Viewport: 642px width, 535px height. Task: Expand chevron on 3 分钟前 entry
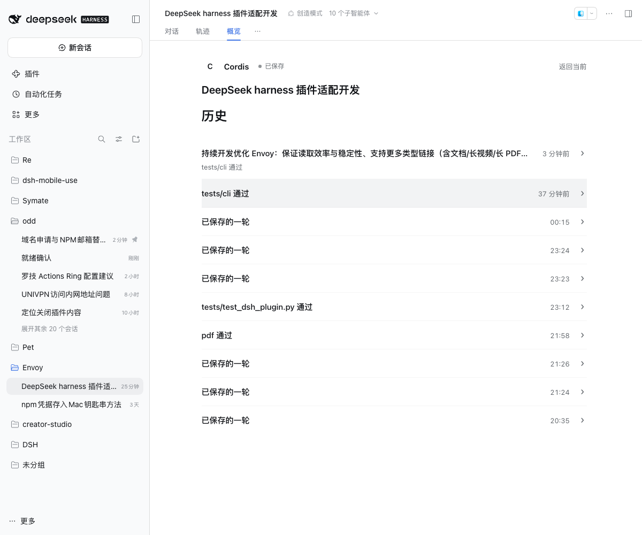583,154
